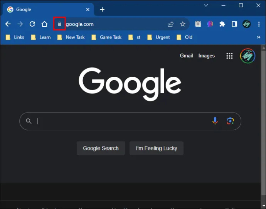266x209 pixels.
Task: Open the New Task bookmark folder
Action: tap(71, 37)
